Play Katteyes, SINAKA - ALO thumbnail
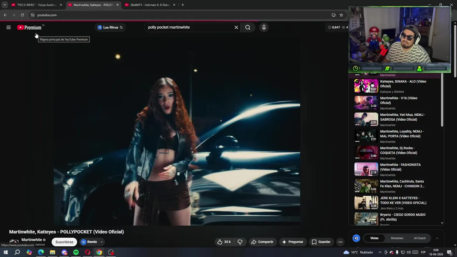This screenshot has width=457, height=257. tap(366, 86)
